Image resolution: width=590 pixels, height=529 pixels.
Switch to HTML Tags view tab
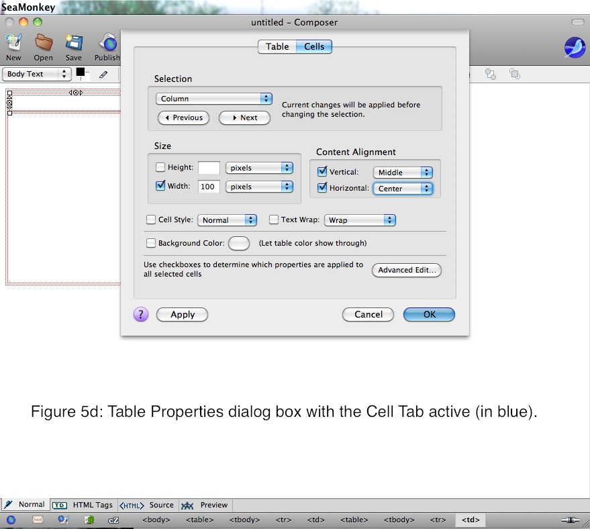coord(84,505)
